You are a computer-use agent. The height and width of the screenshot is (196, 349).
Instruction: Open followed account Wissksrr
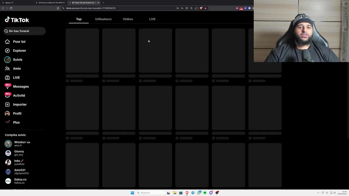point(18,144)
